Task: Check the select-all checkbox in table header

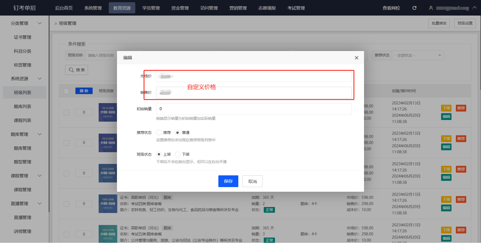Action: click(x=66, y=91)
